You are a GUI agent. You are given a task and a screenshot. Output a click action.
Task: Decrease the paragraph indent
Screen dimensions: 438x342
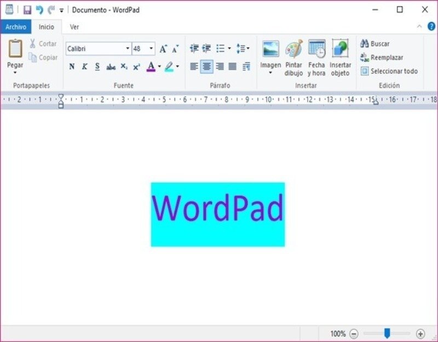(x=194, y=48)
